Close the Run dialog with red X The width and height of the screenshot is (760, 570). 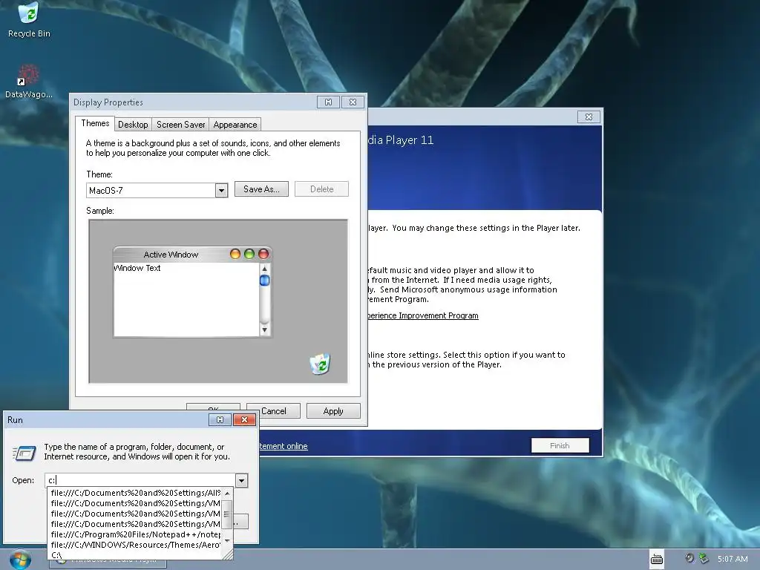(244, 420)
